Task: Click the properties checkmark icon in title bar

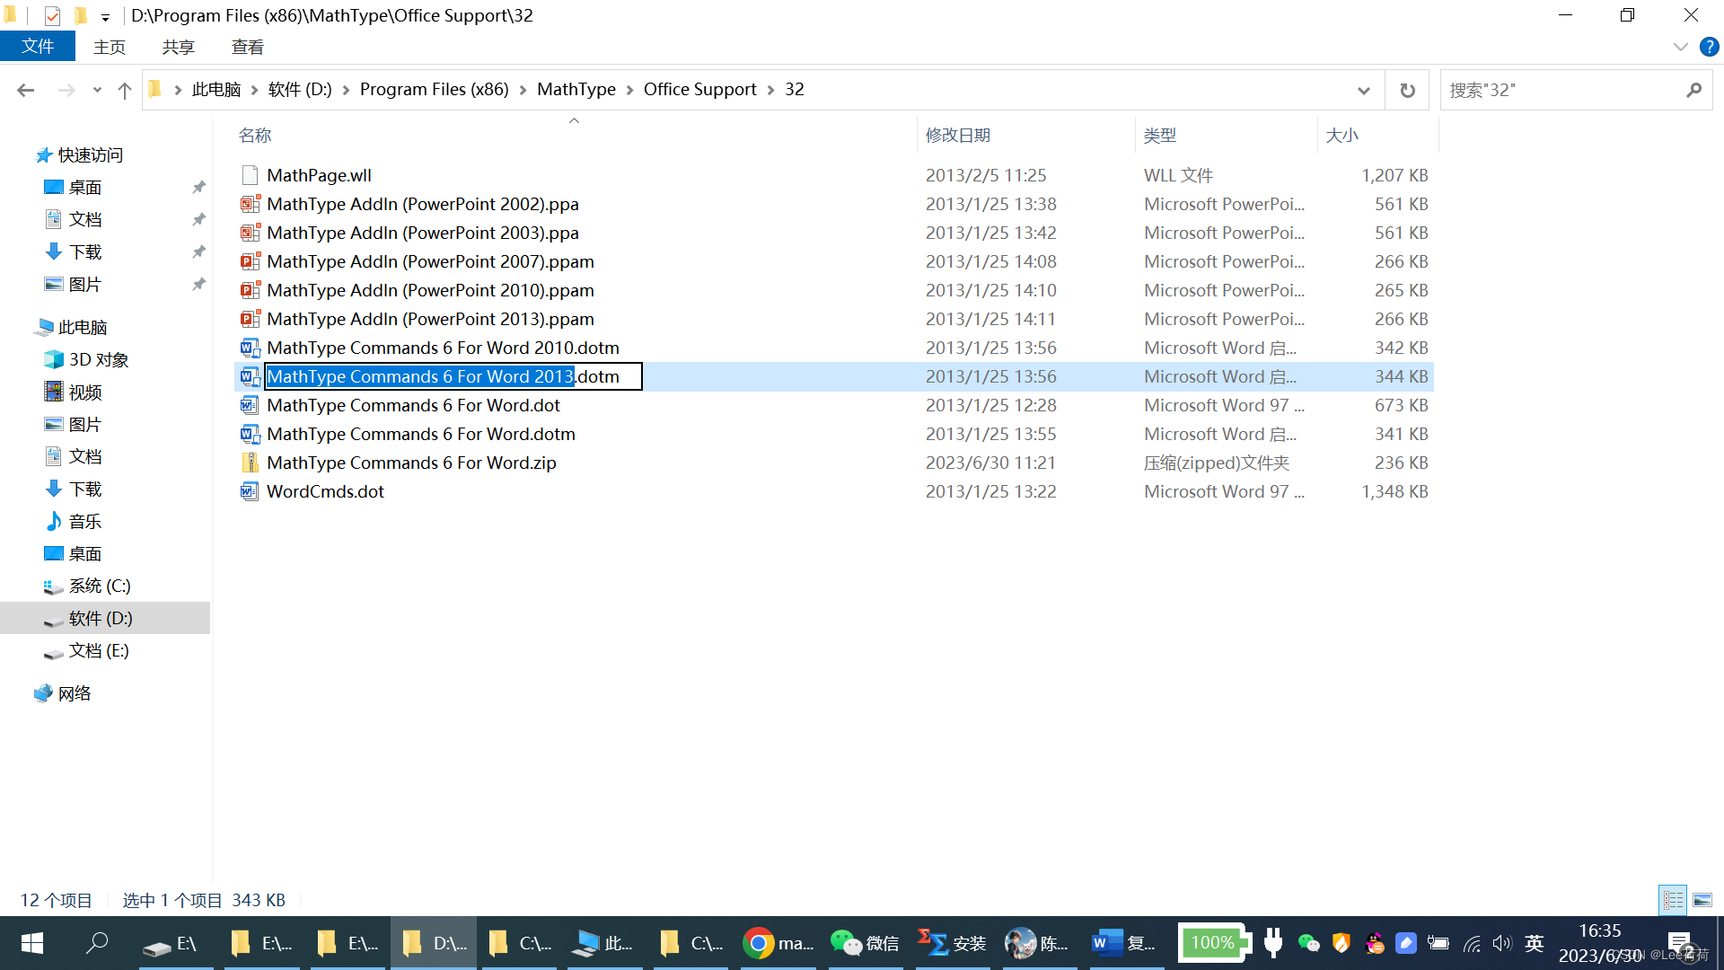Action: pyautogui.click(x=52, y=16)
